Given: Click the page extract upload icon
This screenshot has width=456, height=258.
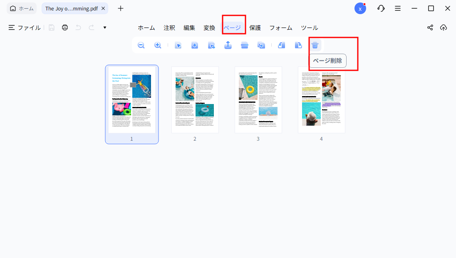Looking at the screenshot, I should [228, 45].
